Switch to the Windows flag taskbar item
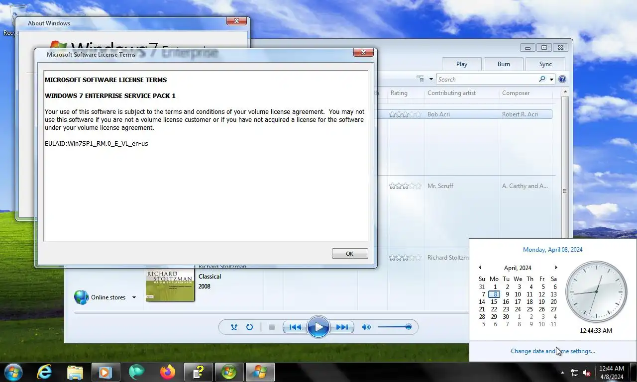Screen dimensions: 637x382 [x=260, y=372]
